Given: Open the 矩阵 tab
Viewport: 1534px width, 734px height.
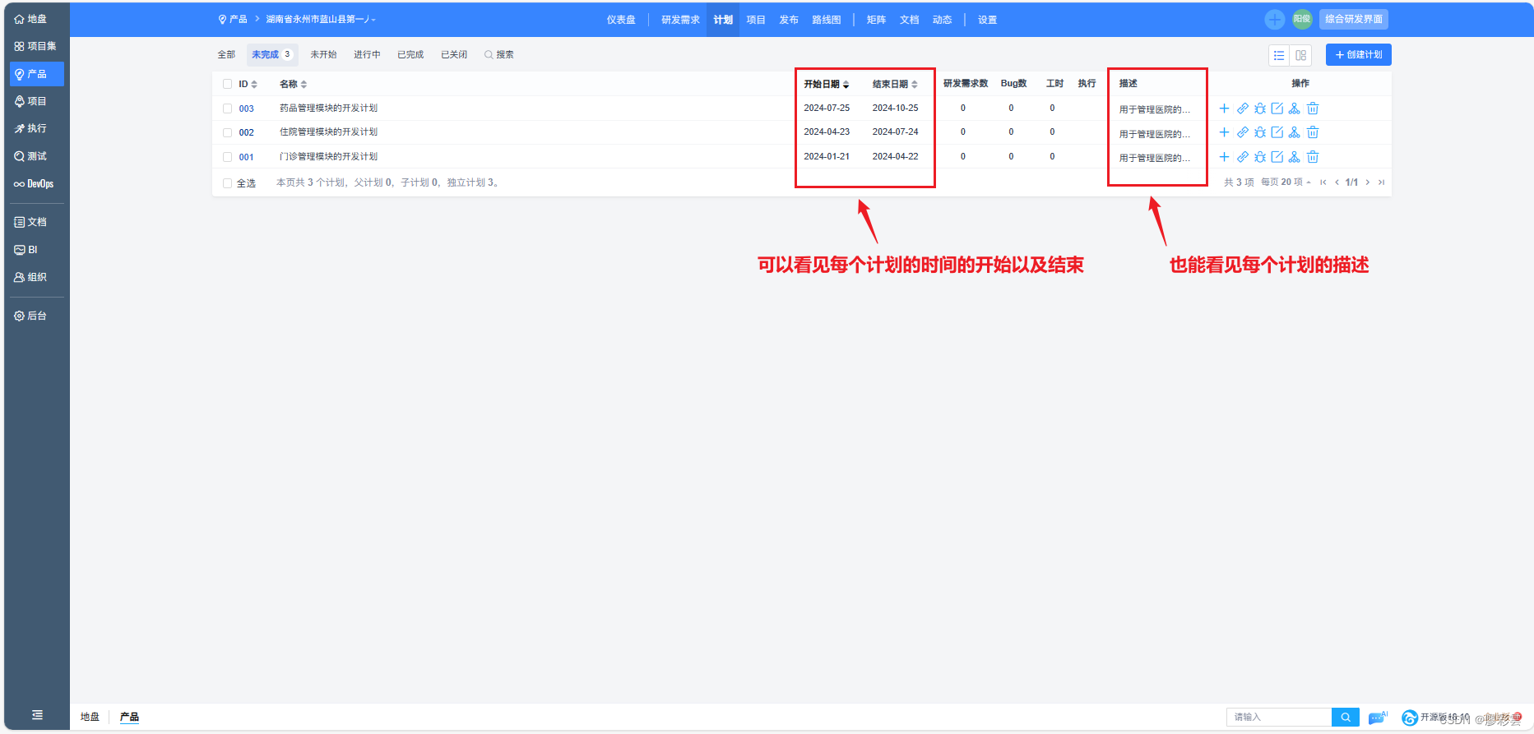Looking at the screenshot, I should pos(876,20).
